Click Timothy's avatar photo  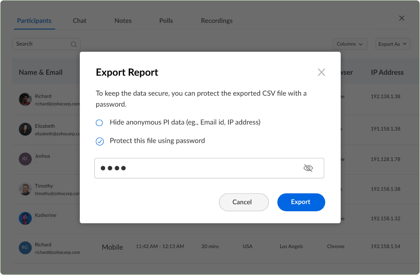pyautogui.click(x=25, y=189)
